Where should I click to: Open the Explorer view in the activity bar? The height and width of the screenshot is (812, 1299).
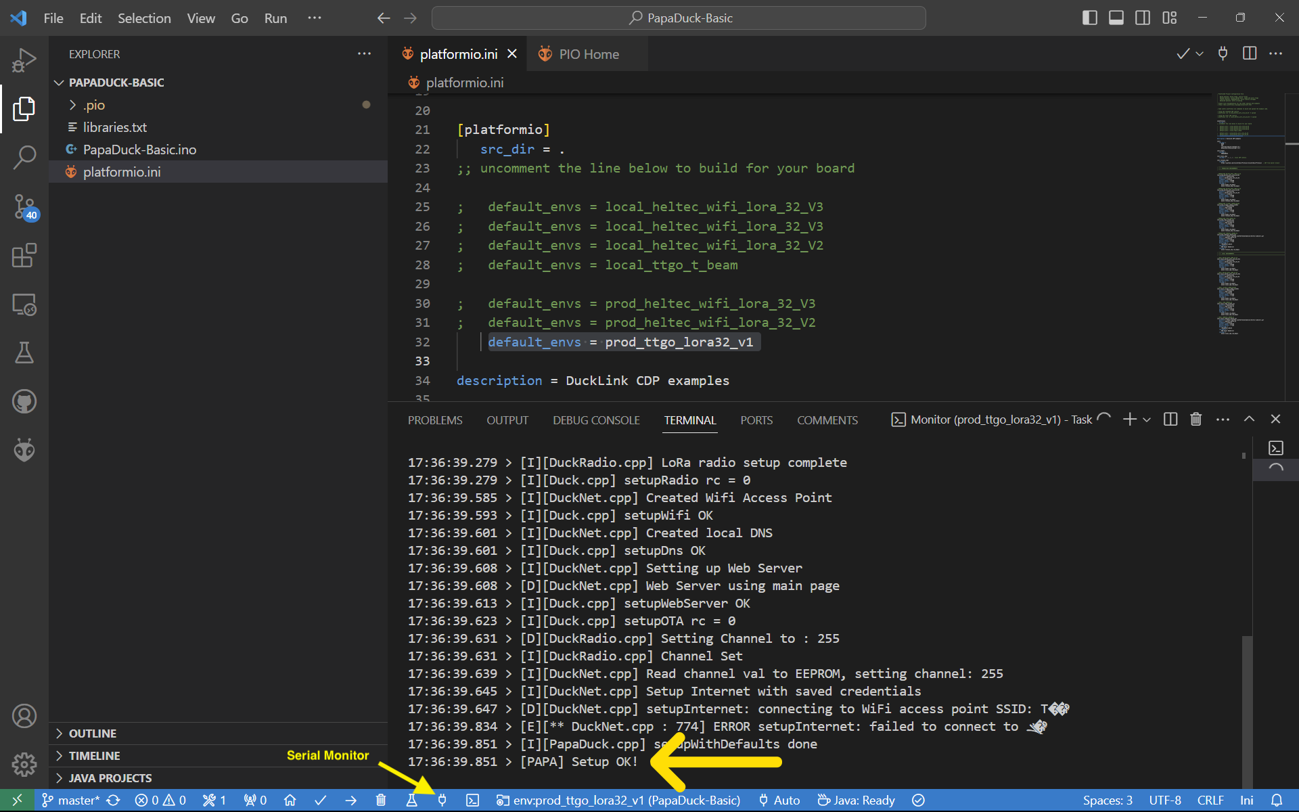tap(24, 109)
